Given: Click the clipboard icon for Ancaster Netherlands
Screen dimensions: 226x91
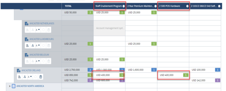Looking at the screenshot, I should tap(49, 30).
